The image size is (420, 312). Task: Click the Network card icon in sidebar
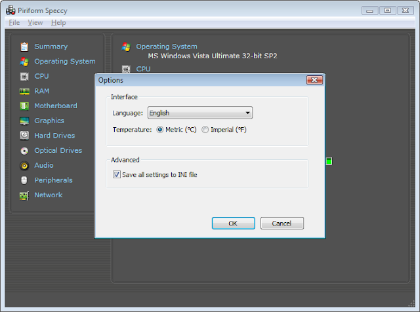coord(24,195)
